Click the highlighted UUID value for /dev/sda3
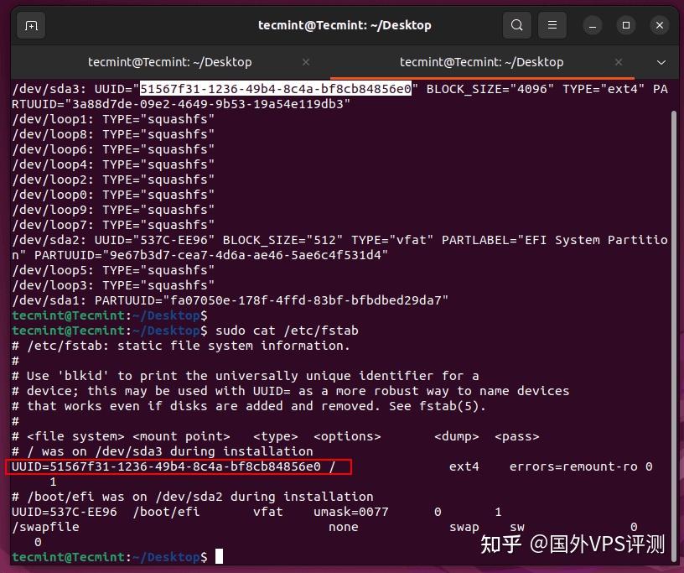The image size is (684, 573). (x=275, y=88)
